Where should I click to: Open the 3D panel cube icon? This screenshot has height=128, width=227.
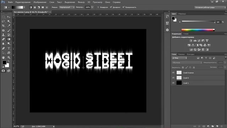pos(167,30)
